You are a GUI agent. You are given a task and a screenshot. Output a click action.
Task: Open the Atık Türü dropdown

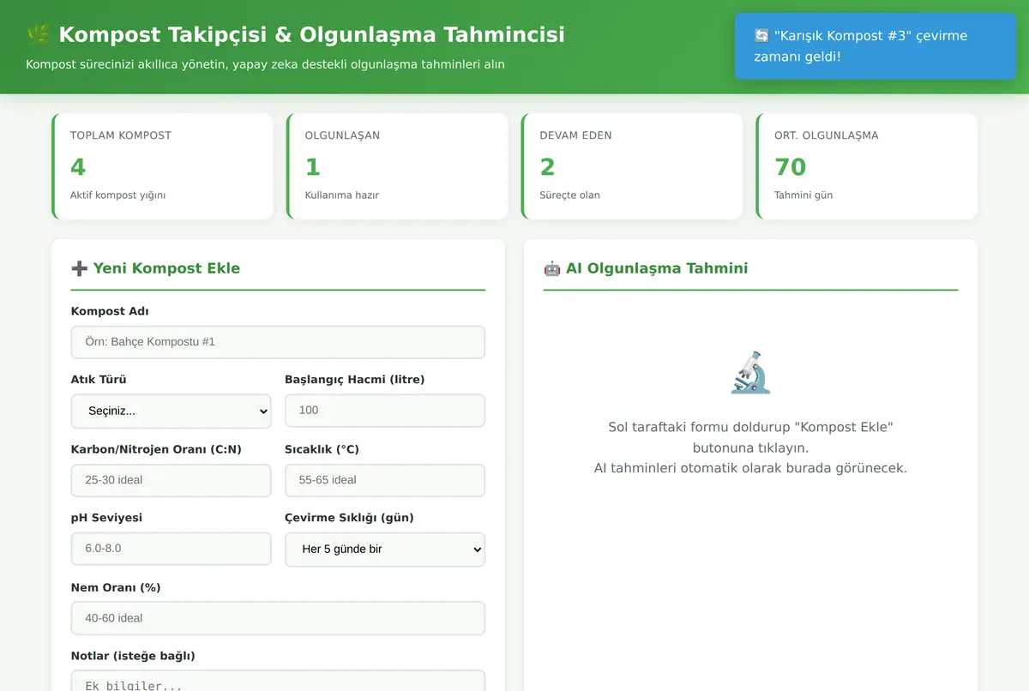coord(171,412)
